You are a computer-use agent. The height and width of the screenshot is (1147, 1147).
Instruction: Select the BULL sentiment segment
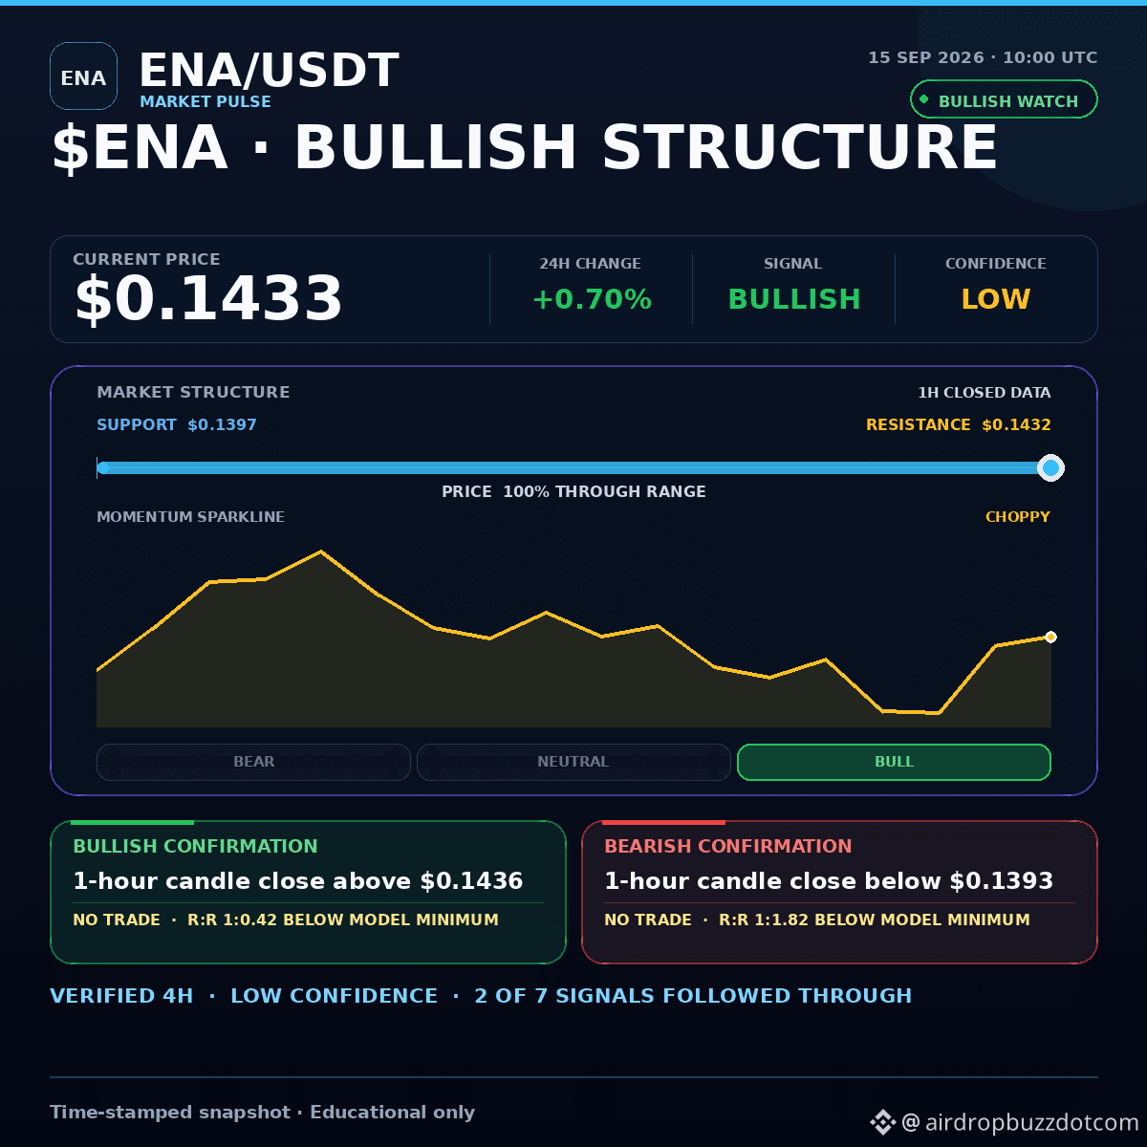tap(894, 762)
